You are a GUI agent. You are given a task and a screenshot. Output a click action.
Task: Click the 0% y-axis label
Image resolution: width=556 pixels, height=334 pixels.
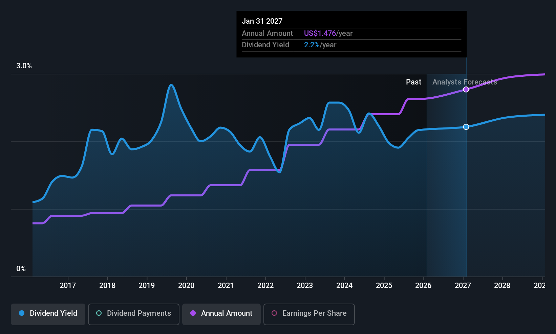(21, 269)
